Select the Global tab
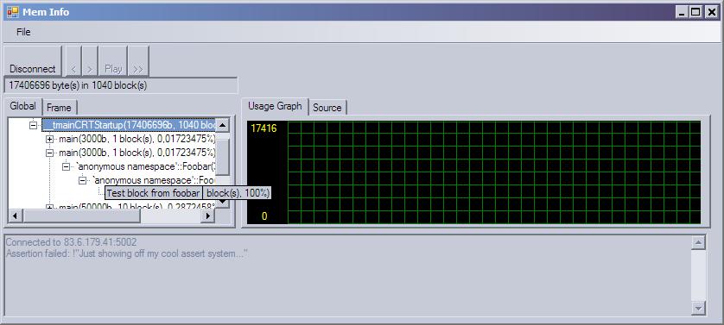The image size is (724, 325). pyautogui.click(x=22, y=106)
